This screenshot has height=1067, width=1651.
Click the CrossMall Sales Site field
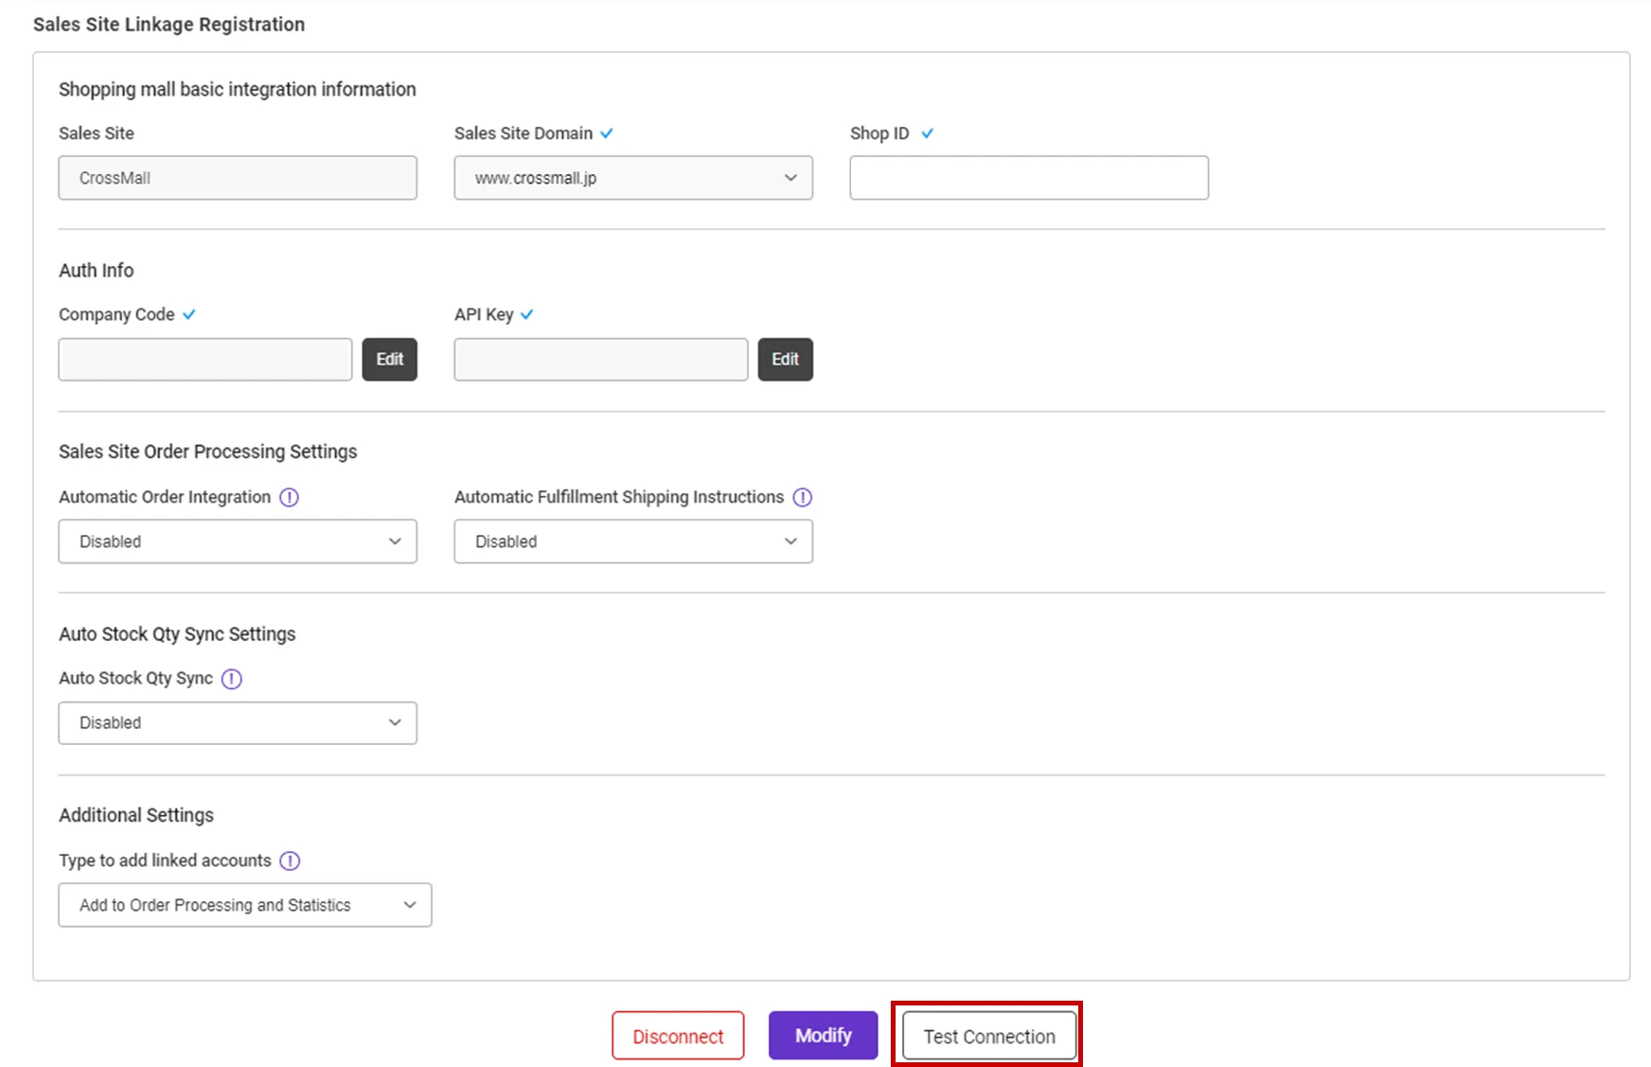(238, 178)
